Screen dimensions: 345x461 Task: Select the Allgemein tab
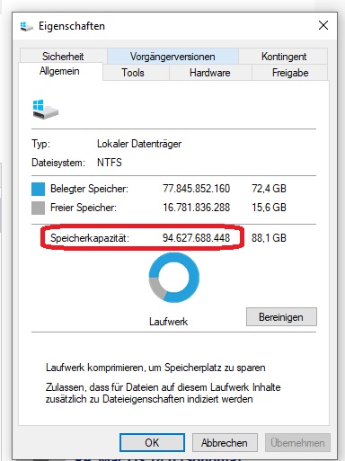coord(60,71)
